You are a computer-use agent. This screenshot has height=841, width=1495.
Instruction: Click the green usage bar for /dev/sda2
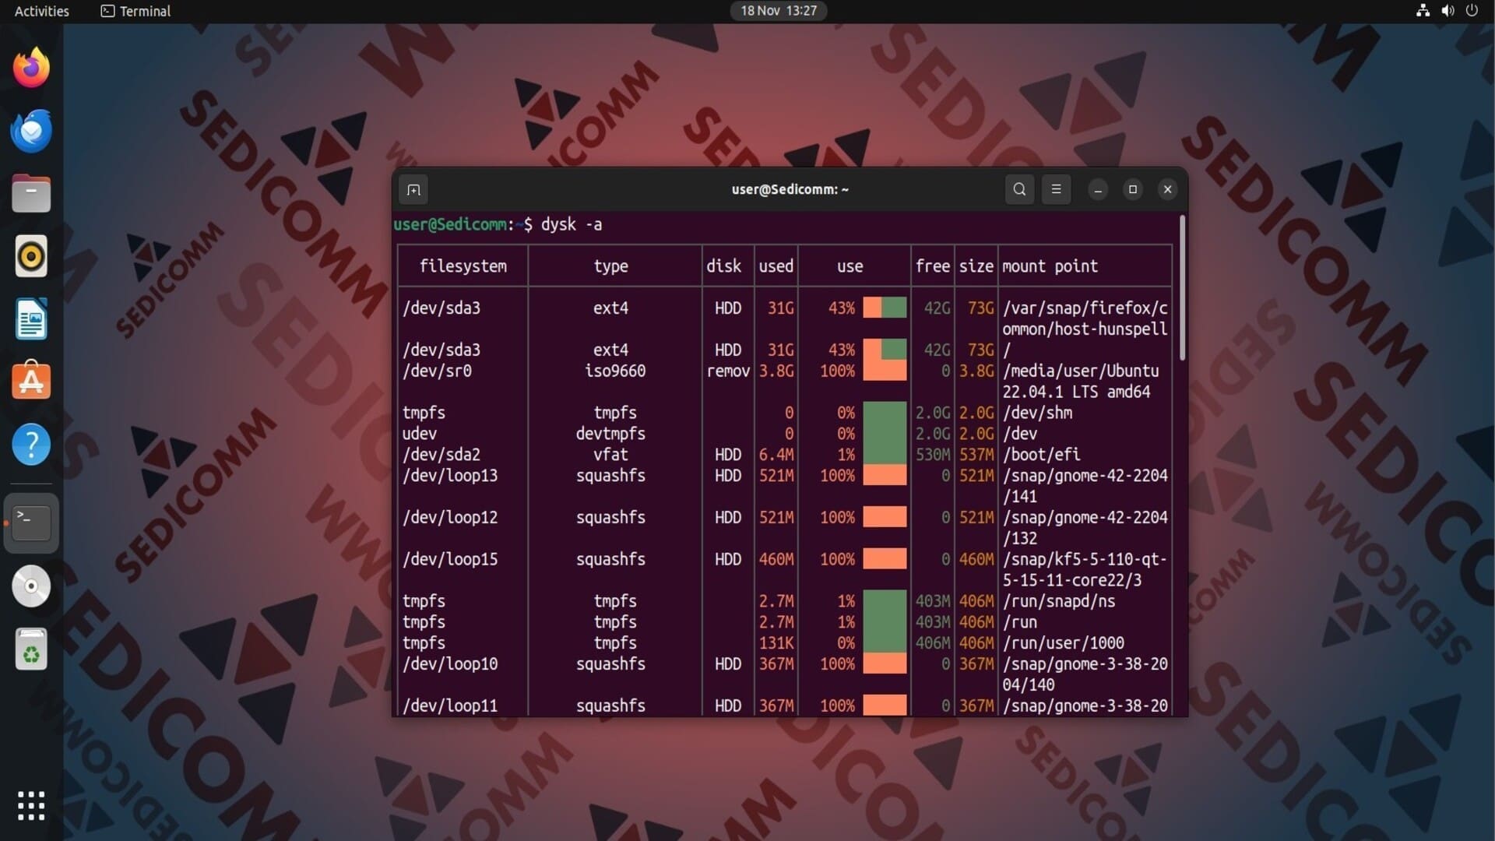click(885, 454)
